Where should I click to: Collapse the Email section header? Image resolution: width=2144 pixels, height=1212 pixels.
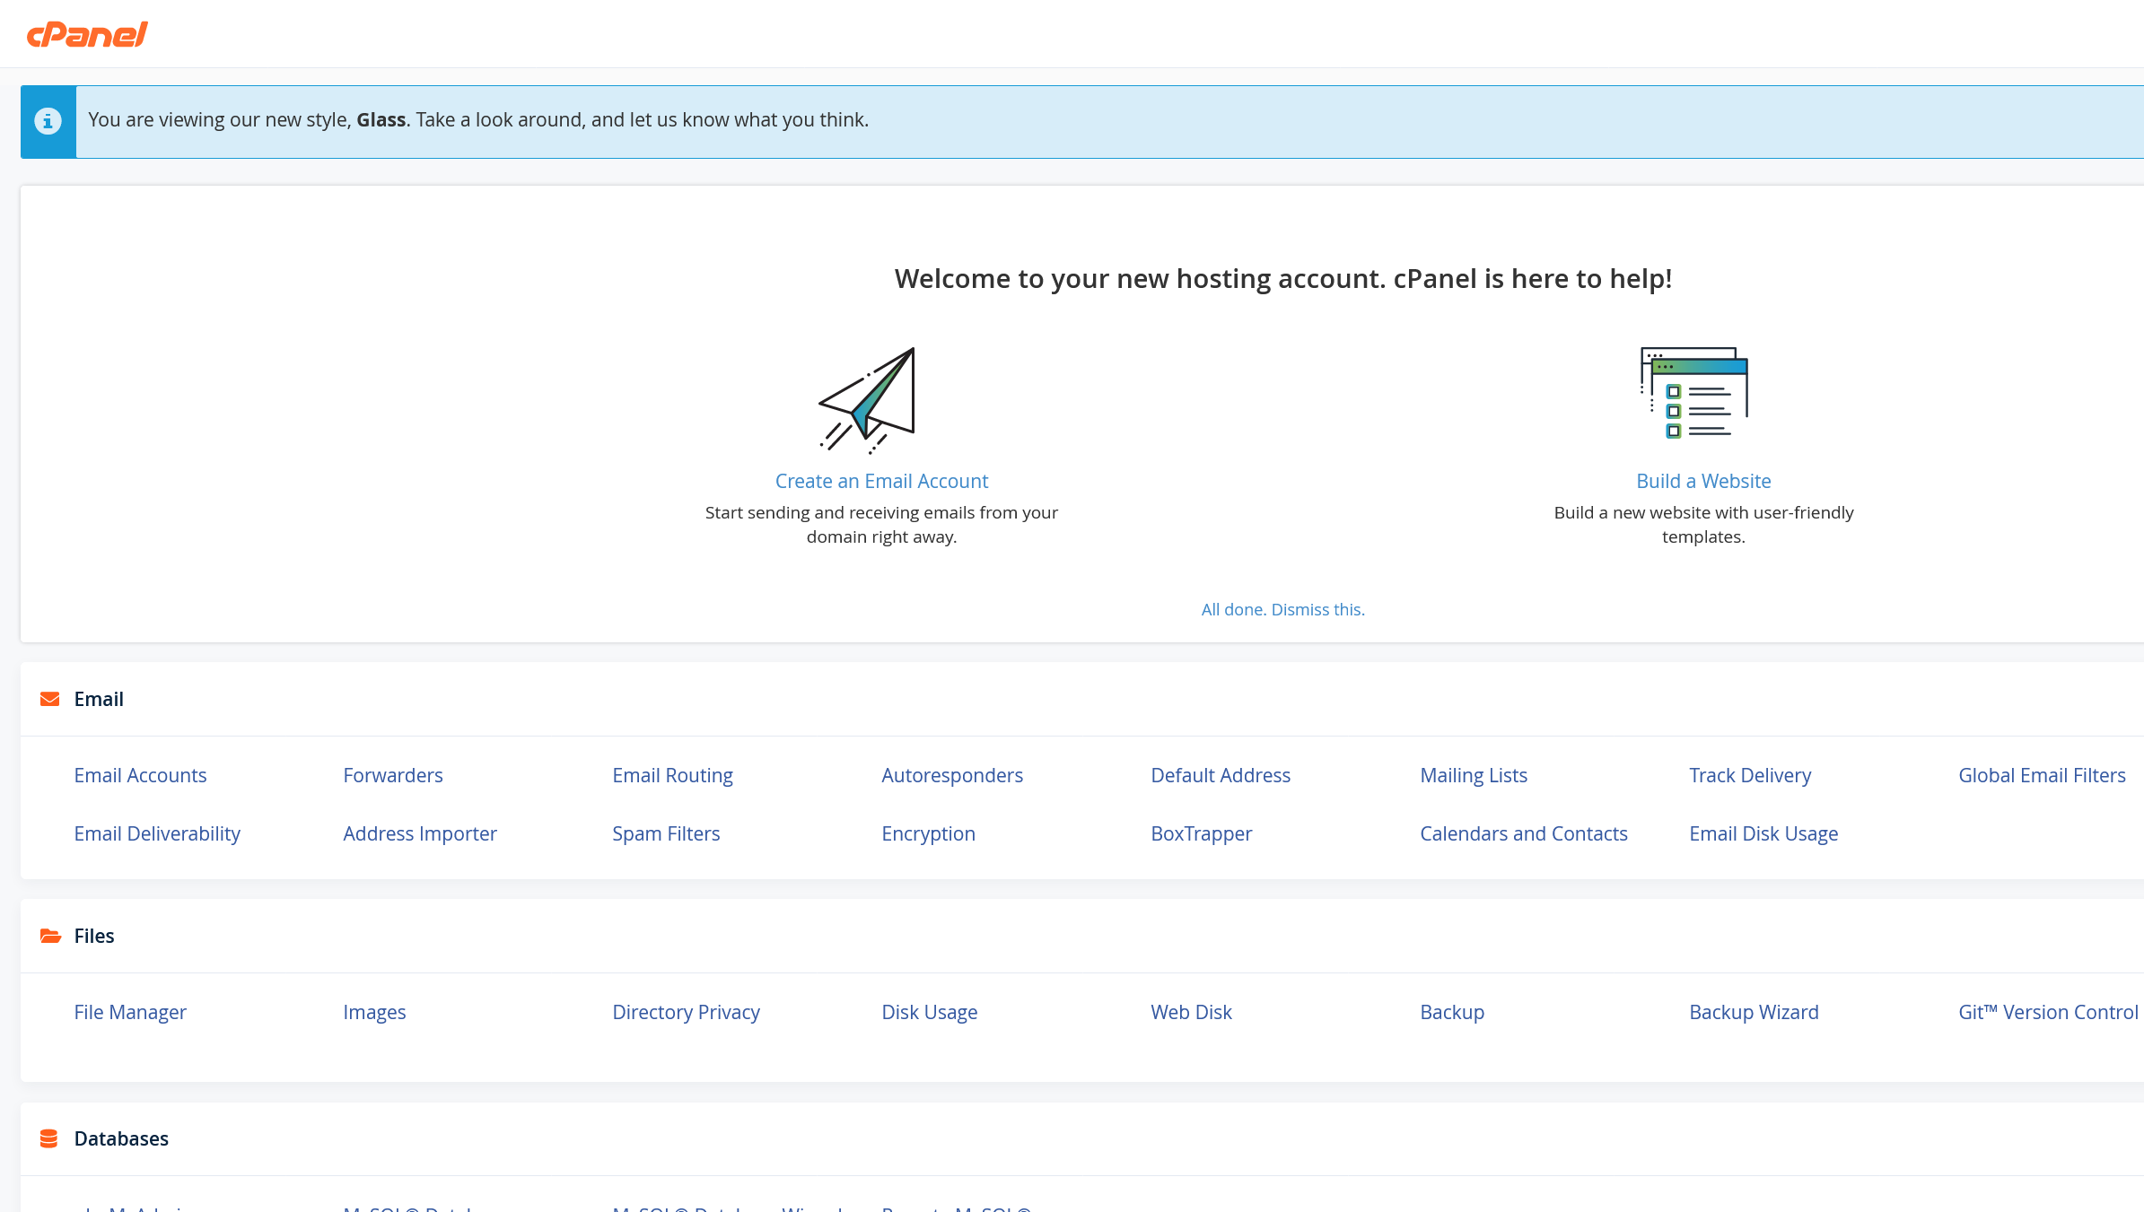1082,699
